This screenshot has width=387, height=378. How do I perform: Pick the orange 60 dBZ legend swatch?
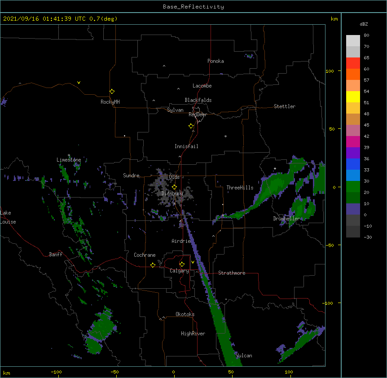[x=353, y=74]
